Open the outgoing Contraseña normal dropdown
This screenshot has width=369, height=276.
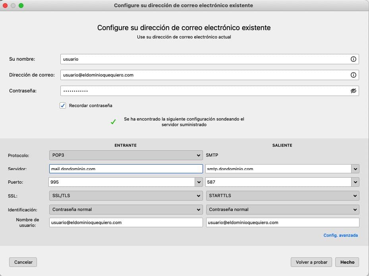click(282, 209)
